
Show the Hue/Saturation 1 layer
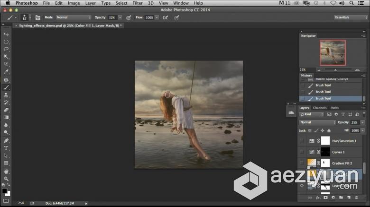coord(302,141)
